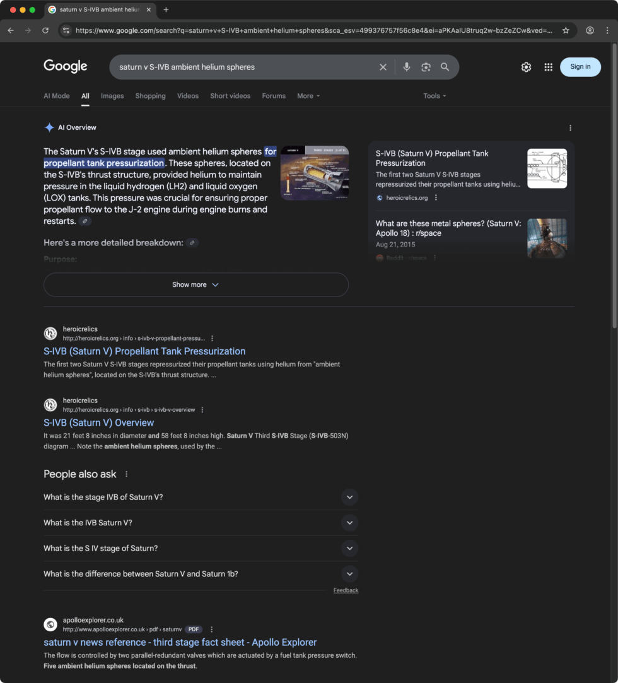This screenshot has width=618, height=683.
Task: Open the S-IVB Propellant Tank Pressurization link
Action: 144,351
